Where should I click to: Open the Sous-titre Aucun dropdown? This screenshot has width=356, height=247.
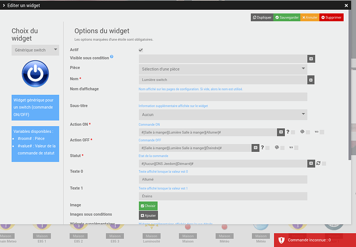pos(223,115)
